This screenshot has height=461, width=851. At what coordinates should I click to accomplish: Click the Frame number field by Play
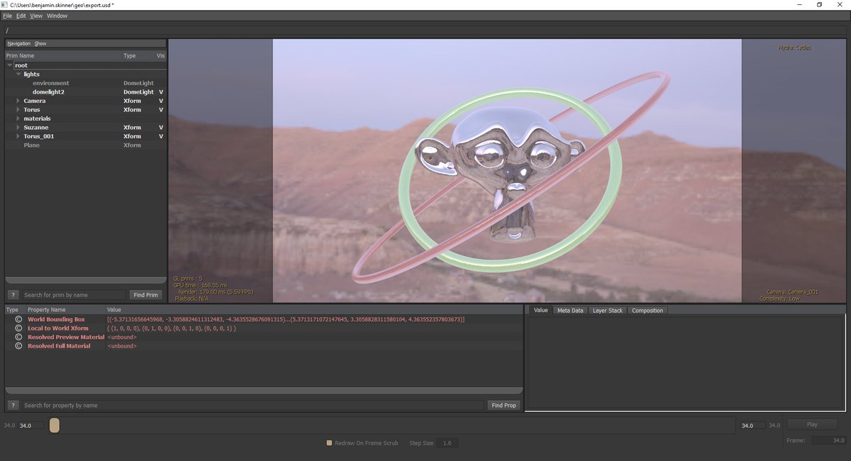(828, 440)
